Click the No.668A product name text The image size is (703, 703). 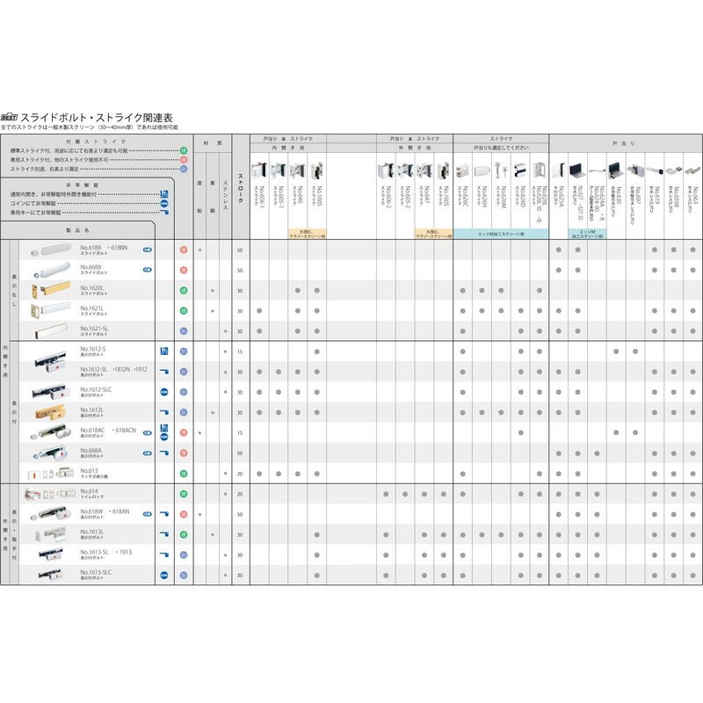91,452
